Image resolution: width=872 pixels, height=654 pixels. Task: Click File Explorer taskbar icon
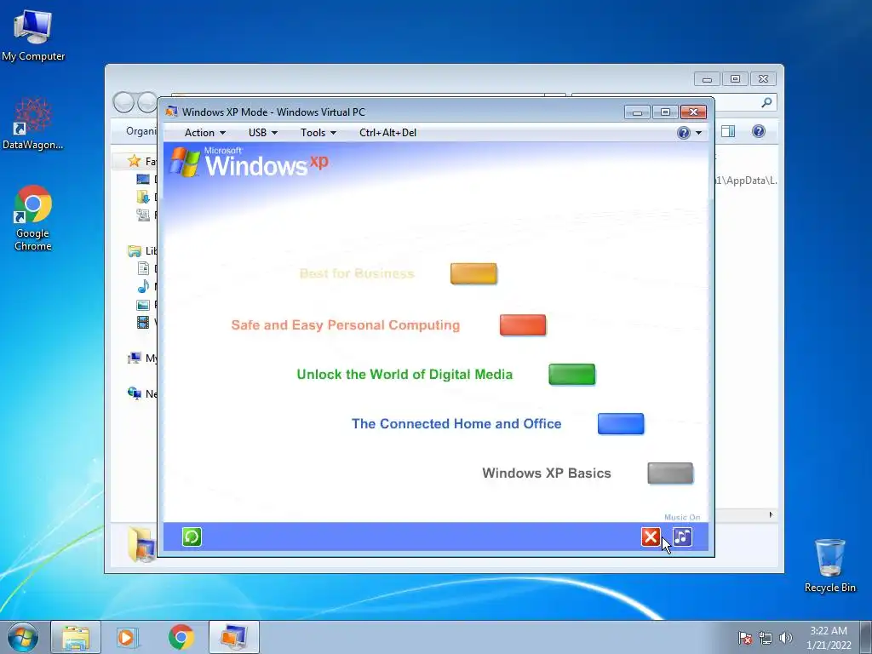76,637
